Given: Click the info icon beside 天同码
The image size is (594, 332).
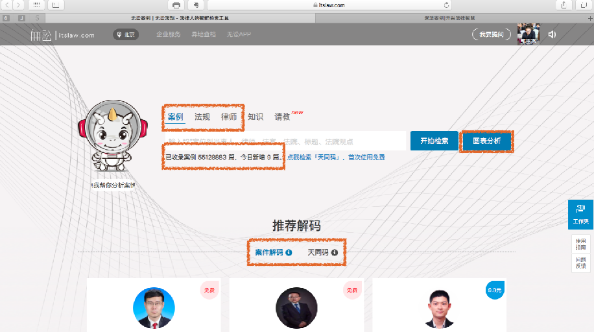Looking at the screenshot, I should [x=335, y=252].
